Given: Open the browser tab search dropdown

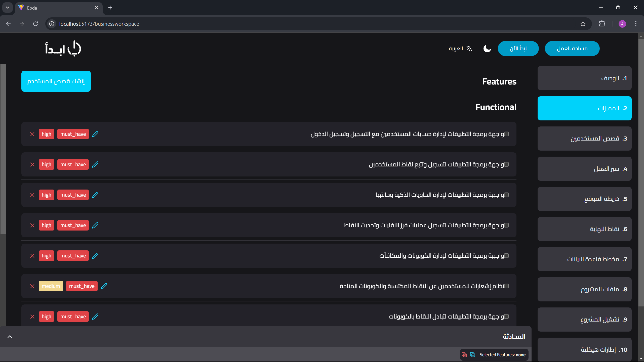Looking at the screenshot, I should (7, 7).
